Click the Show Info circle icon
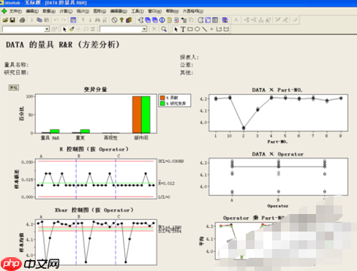Image resolution: width=357 pixels, height=271 pixels. pyautogui.click(x=162, y=20)
